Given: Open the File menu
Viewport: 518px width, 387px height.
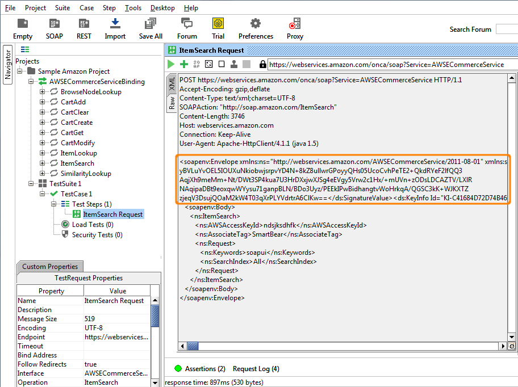Looking at the screenshot, I should point(10,7).
